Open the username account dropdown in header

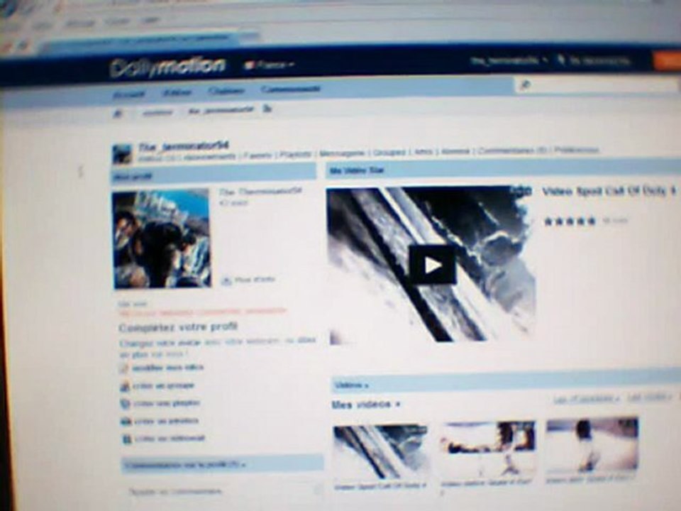(x=508, y=61)
